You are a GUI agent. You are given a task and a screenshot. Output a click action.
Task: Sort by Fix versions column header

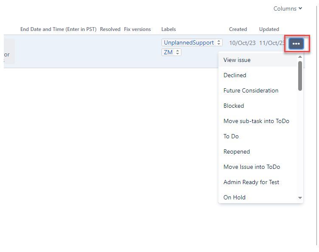(137, 29)
